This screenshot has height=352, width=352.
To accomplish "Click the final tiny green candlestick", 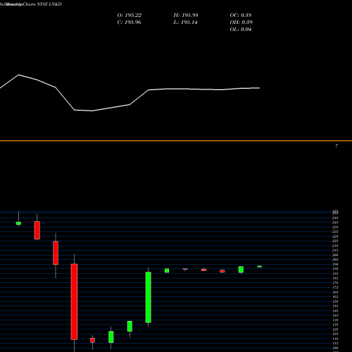I will 259,266.
